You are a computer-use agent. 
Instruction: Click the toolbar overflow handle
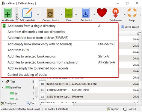click(140, 15)
